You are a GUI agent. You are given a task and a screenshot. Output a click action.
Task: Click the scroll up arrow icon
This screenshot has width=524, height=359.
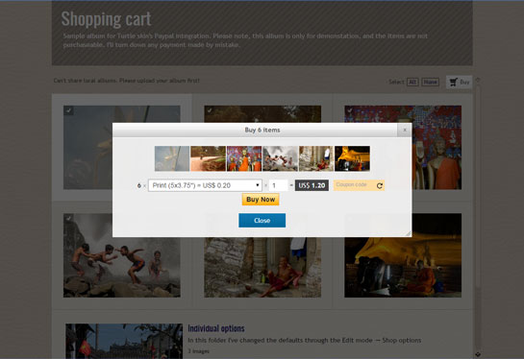478,80
